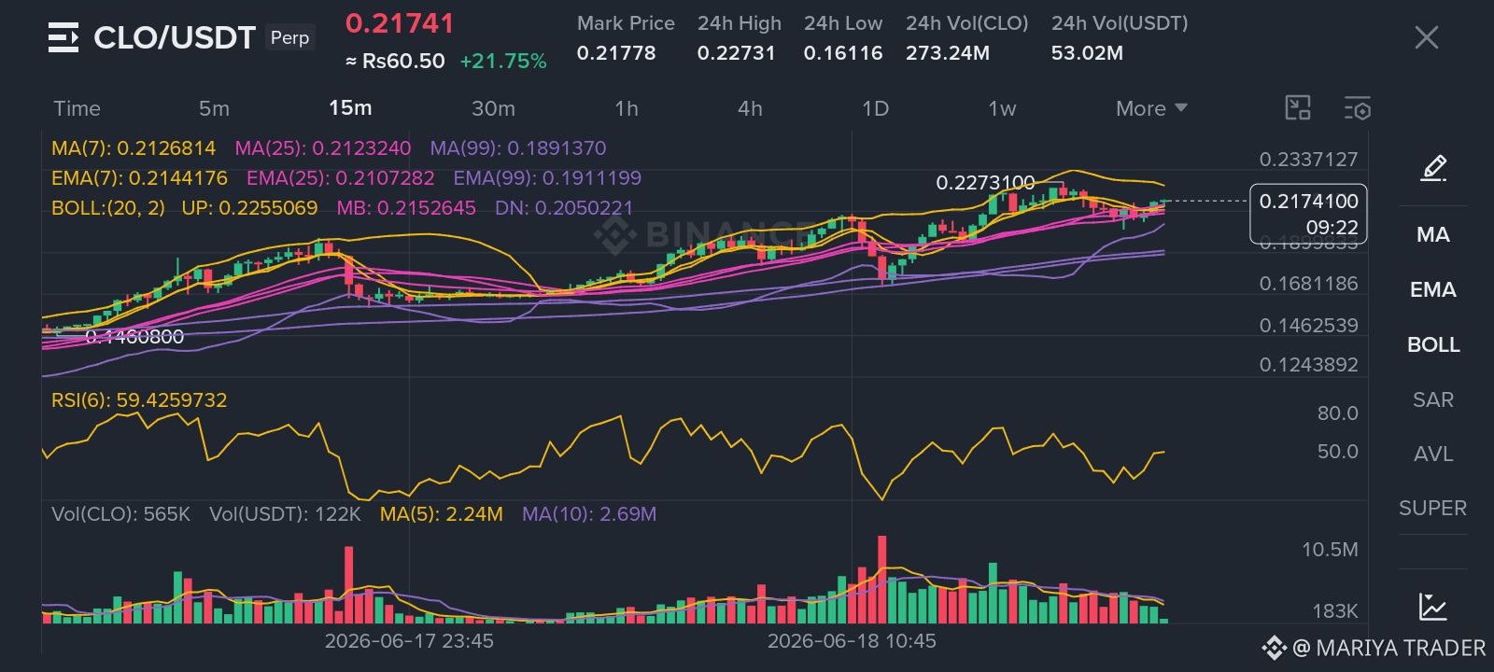Switch to the 4h timeframe

click(750, 108)
